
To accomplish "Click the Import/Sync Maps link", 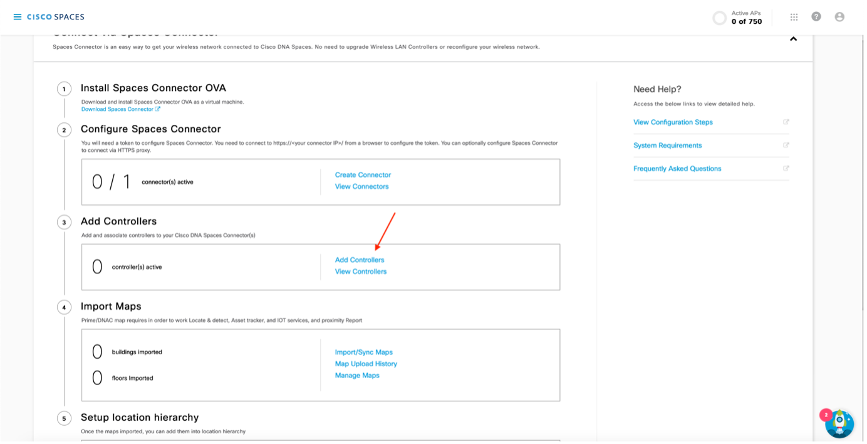I will (x=364, y=352).
